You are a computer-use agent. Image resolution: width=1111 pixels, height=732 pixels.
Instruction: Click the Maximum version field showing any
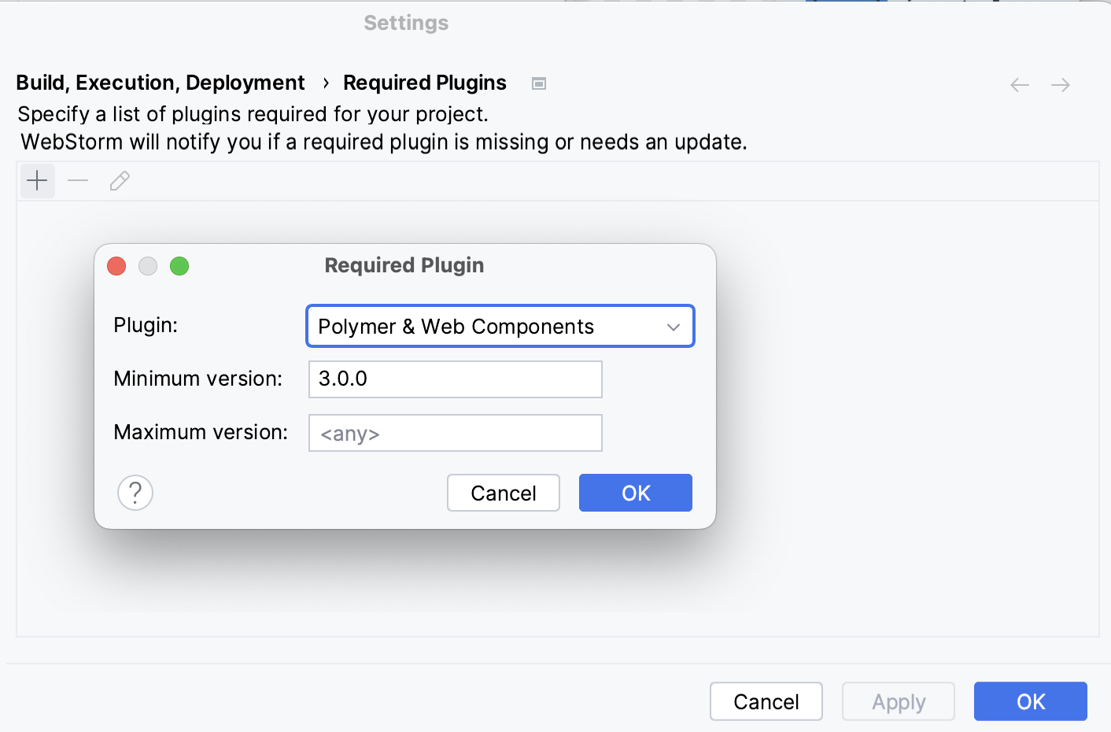click(455, 433)
